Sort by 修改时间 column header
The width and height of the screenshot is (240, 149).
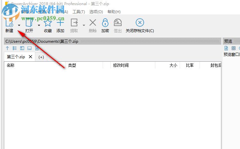pos(133,65)
